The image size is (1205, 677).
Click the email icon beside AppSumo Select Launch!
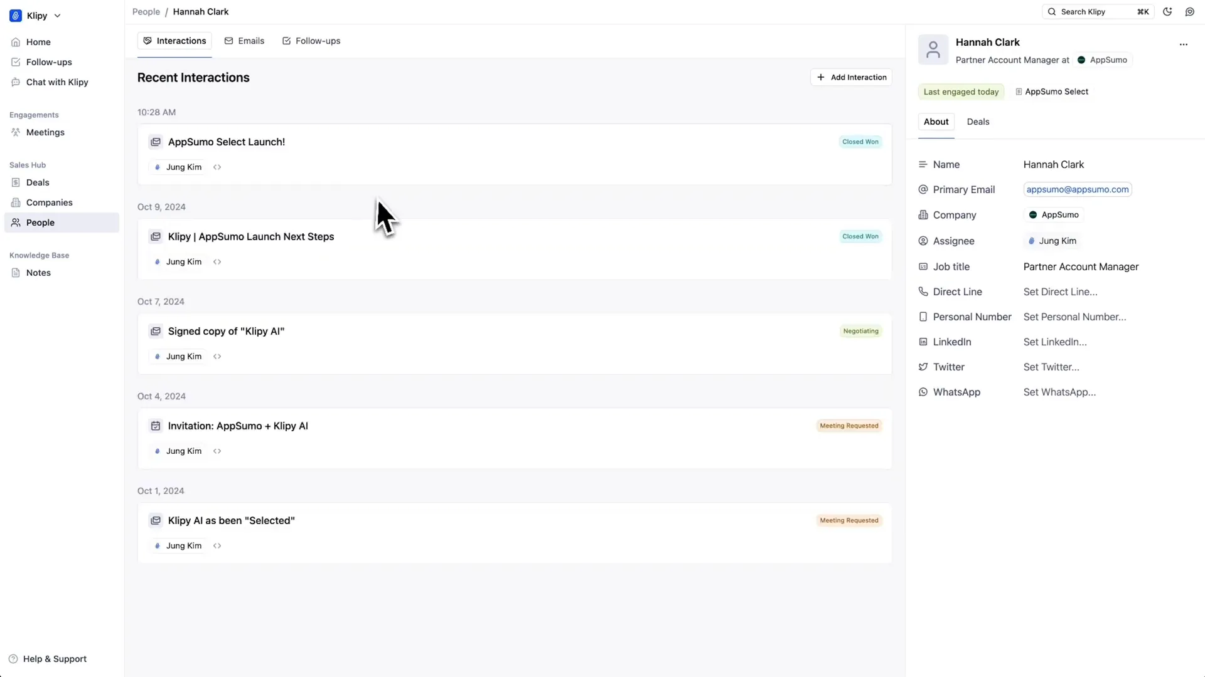pyautogui.click(x=155, y=142)
